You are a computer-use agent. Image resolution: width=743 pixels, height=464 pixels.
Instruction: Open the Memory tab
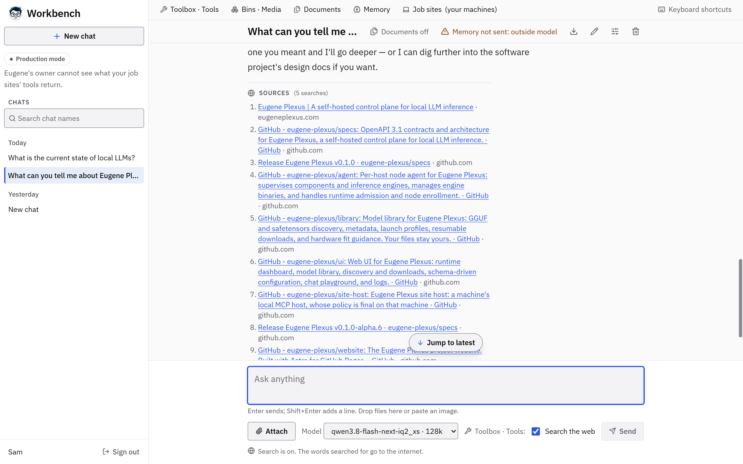point(372,10)
